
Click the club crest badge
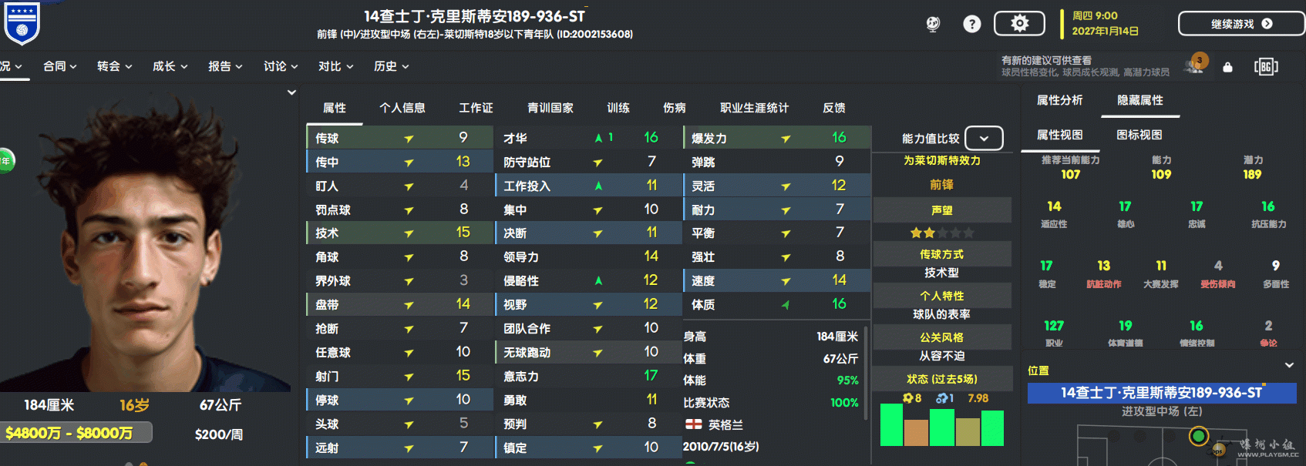(21, 23)
